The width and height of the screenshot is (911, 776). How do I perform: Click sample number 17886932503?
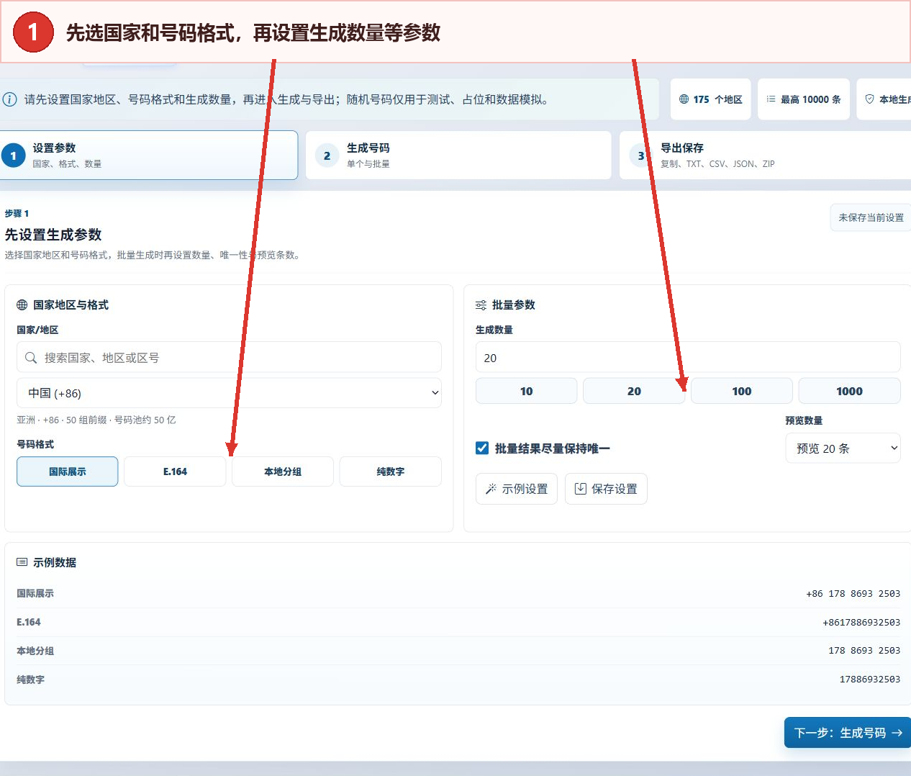pos(870,680)
